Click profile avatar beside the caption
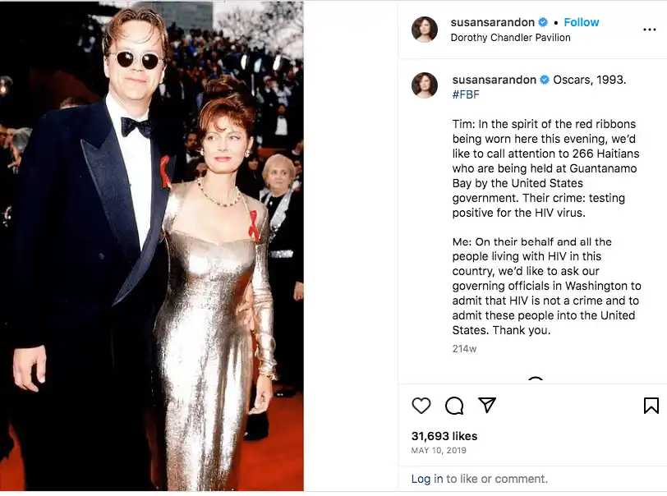 pyautogui.click(x=425, y=86)
